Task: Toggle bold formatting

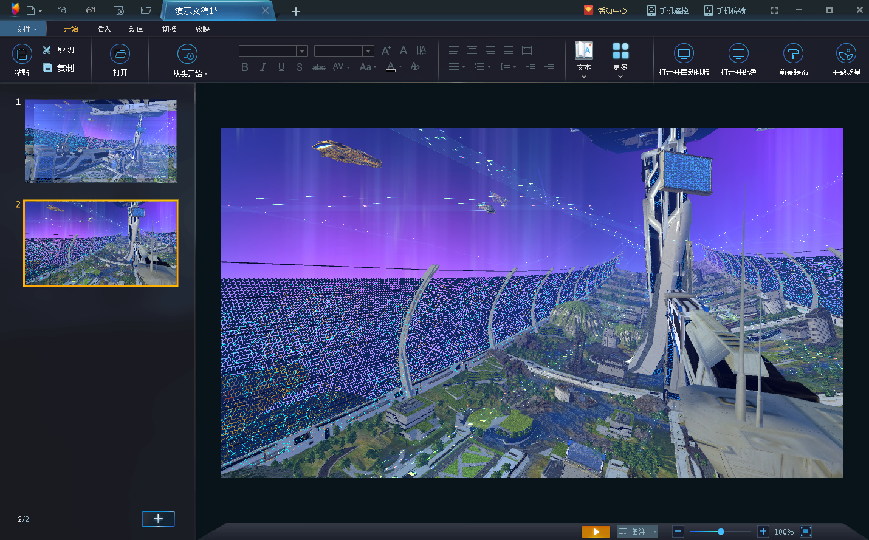Action: click(x=244, y=67)
